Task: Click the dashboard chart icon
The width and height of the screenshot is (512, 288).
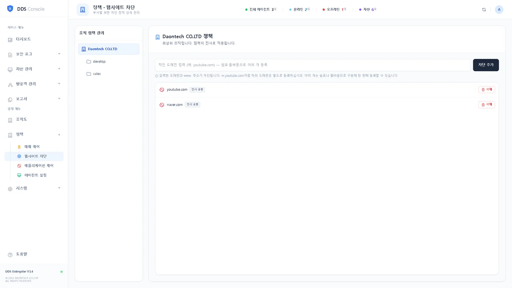Action: pyautogui.click(x=10, y=39)
